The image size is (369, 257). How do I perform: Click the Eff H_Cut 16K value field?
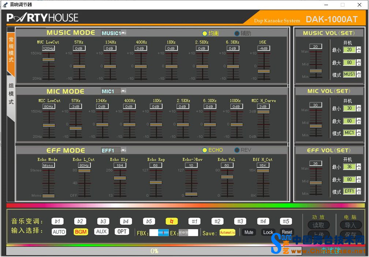coord(263,165)
